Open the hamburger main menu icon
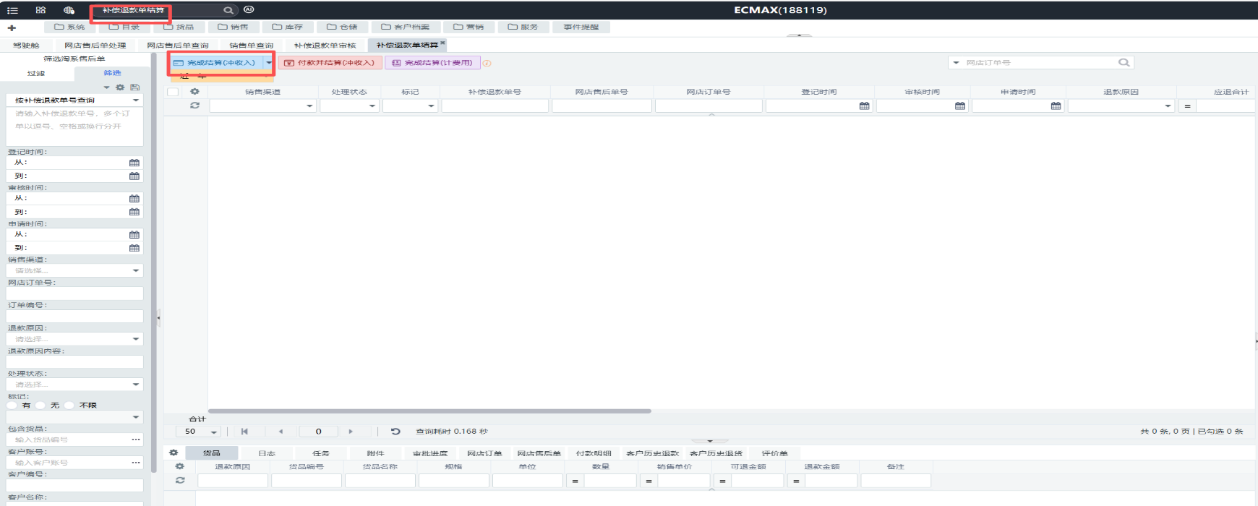This screenshot has height=506, width=1258. click(x=12, y=10)
